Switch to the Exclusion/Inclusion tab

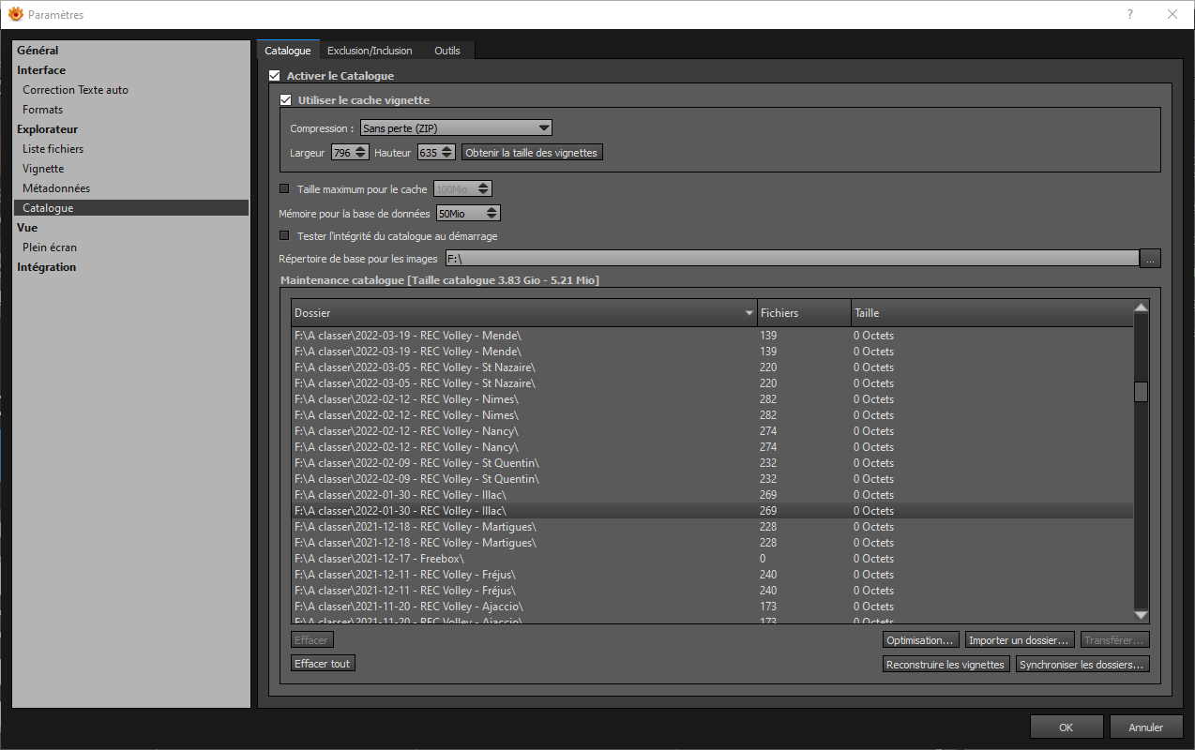point(370,51)
